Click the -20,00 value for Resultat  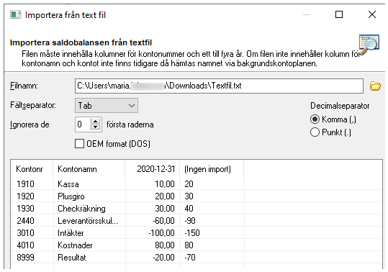point(164,258)
